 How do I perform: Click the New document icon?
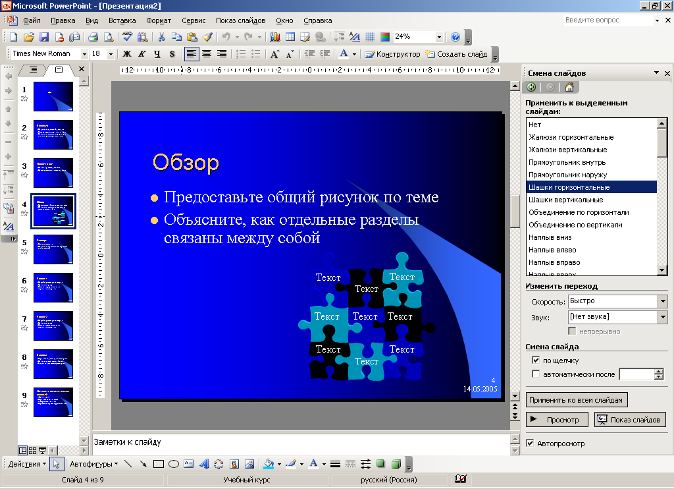tap(13, 38)
